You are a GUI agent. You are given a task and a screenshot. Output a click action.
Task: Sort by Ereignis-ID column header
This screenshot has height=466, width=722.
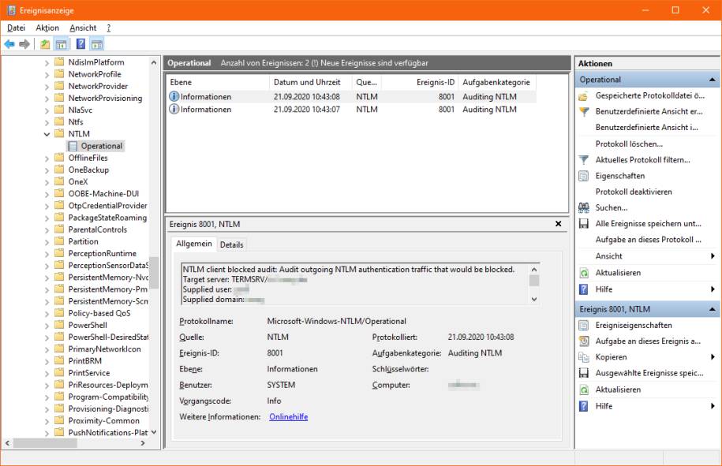[x=420, y=82]
